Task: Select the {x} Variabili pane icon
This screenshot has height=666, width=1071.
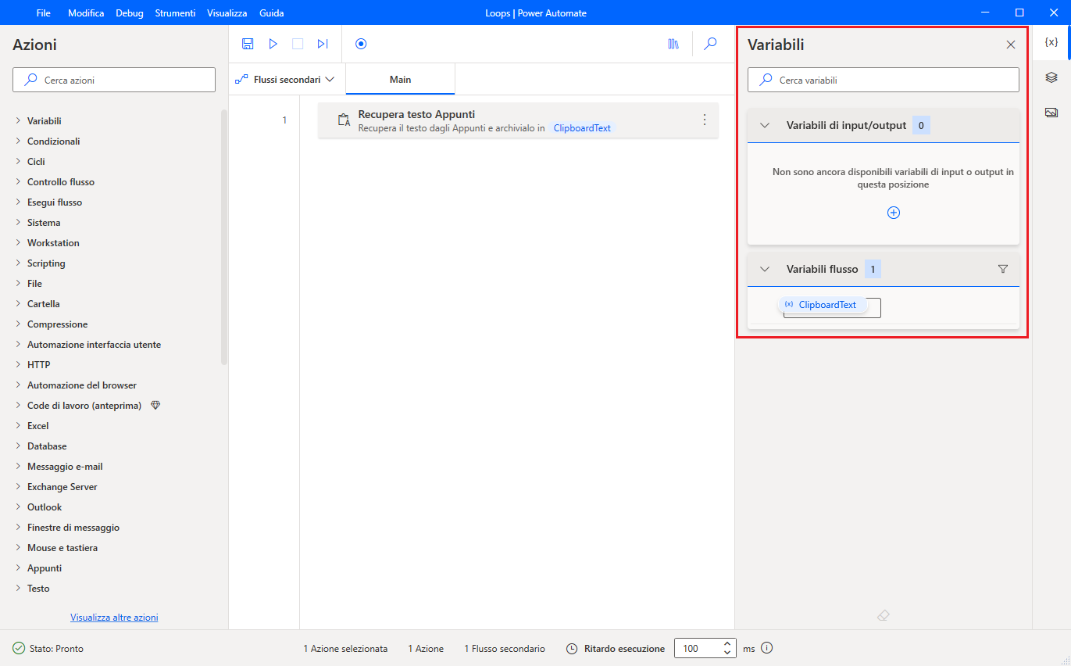Action: 1051,43
